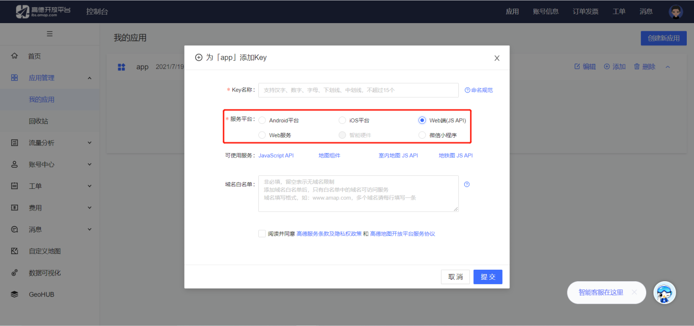This screenshot has width=694, height=326.
Task: Click the 数据可视化 sidebar icon
Action: click(14, 273)
